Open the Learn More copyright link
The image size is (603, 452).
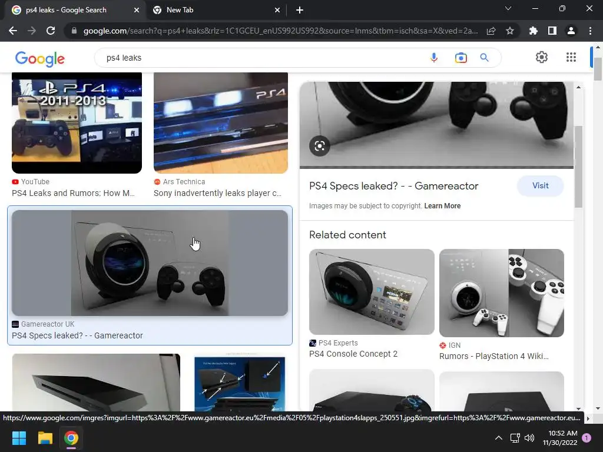[442, 206]
